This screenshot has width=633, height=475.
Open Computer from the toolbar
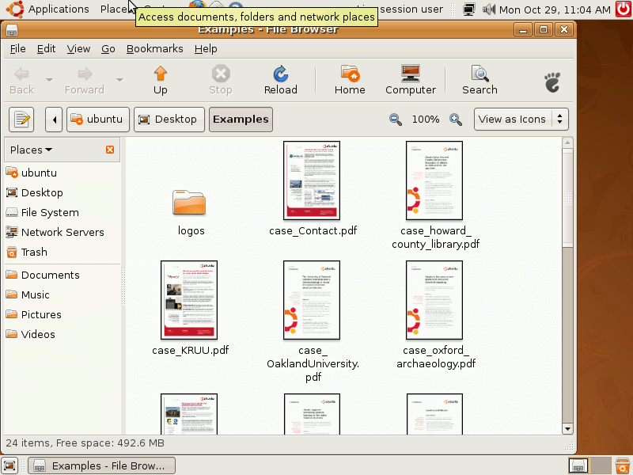[x=410, y=81]
